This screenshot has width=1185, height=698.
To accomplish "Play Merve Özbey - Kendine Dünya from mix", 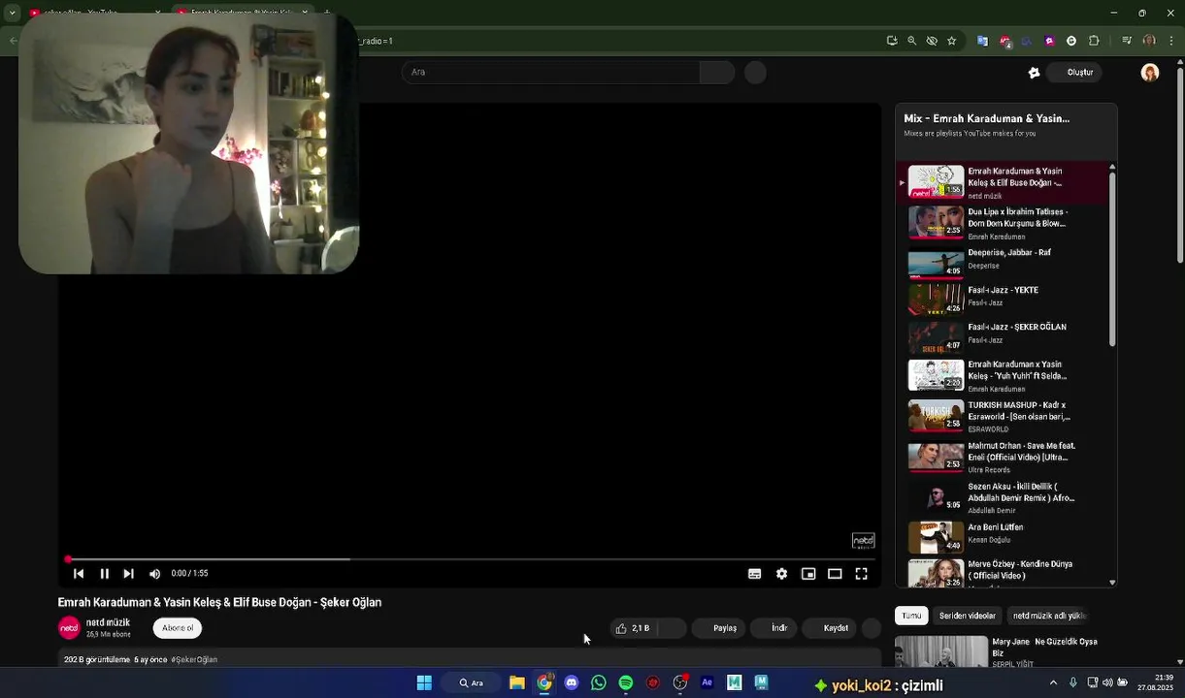I will click(1005, 572).
